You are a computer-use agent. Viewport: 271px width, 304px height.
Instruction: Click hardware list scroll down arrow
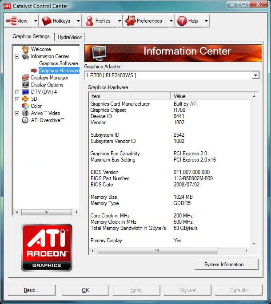(x=254, y=244)
